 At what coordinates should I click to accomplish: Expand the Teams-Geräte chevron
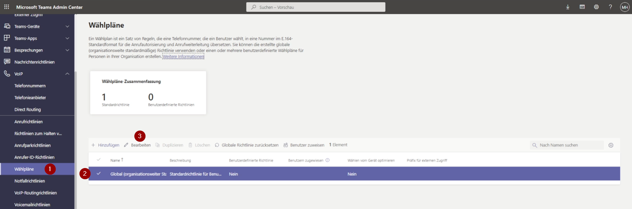(67, 26)
